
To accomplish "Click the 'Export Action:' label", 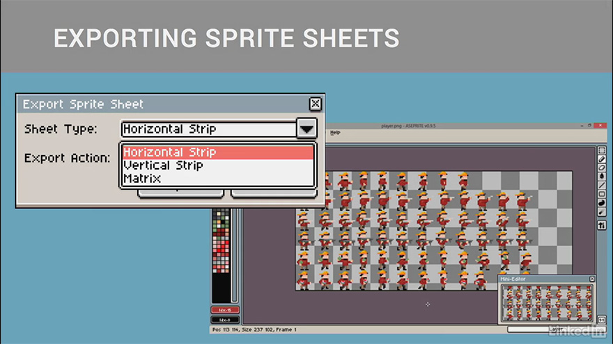I will coord(67,158).
